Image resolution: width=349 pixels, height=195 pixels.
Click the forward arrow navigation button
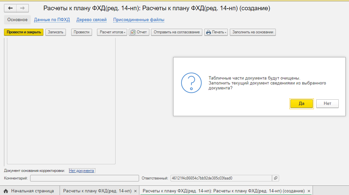[x=23, y=8]
